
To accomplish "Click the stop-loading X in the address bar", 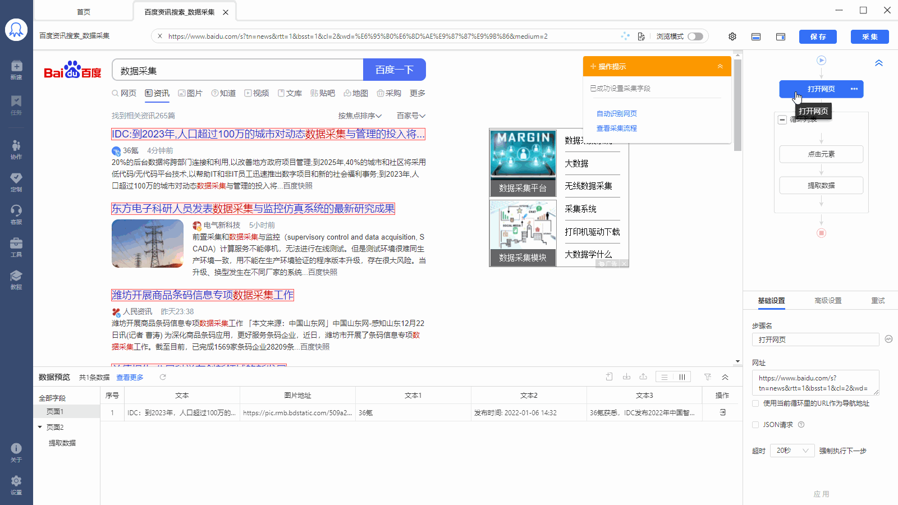I will pyautogui.click(x=160, y=36).
